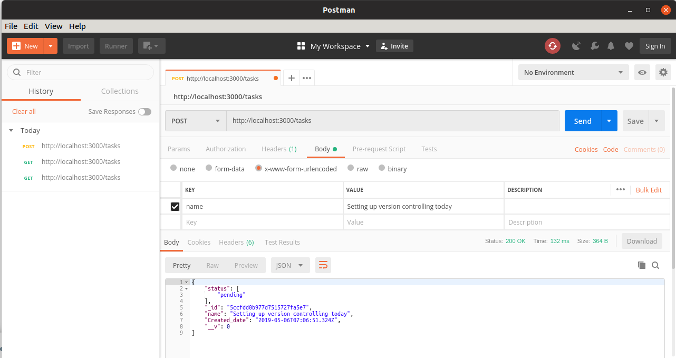
Task: Open the new window icon button
Action: pos(152,46)
